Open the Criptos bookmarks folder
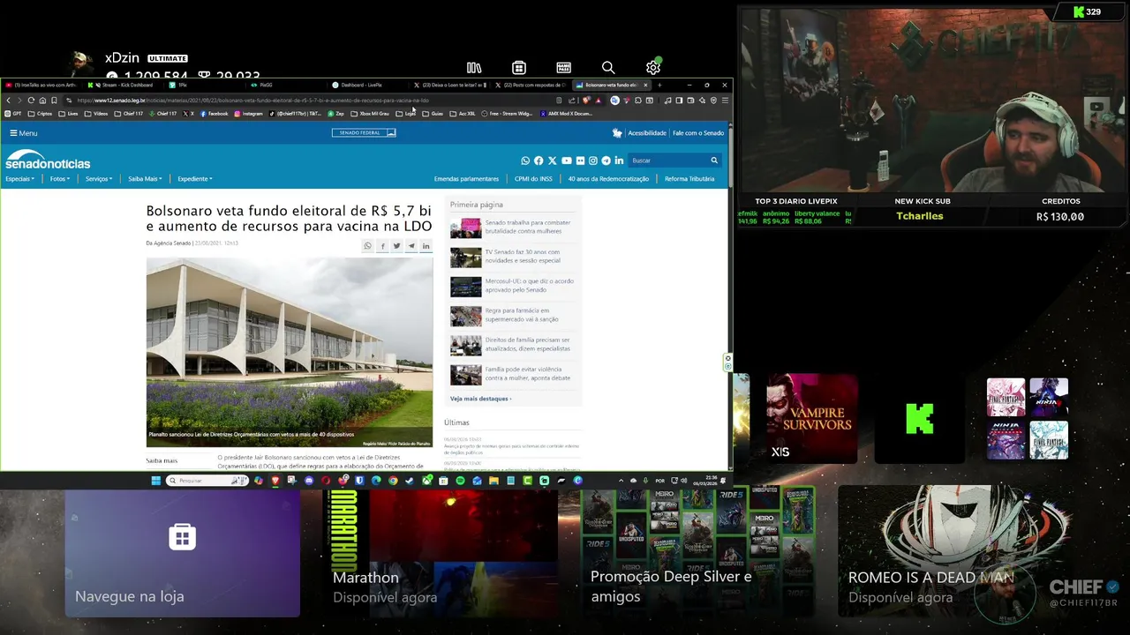The image size is (1130, 635). pos(40,114)
